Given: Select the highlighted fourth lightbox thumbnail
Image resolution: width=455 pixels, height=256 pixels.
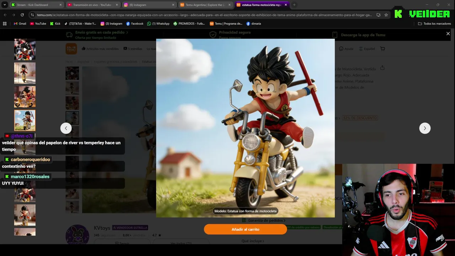Looking at the screenshot, I should coord(25,121).
